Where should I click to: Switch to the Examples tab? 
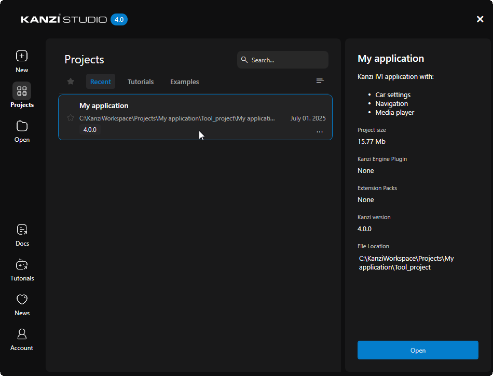(184, 82)
